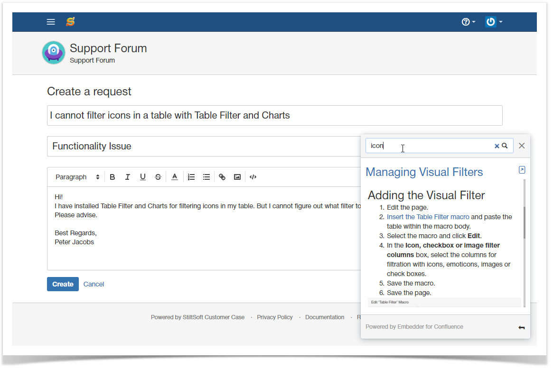The height and width of the screenshot is (369, 553).
Task: Open Powered by StiltSoft Customer Case link
Action: click(197, 317)
